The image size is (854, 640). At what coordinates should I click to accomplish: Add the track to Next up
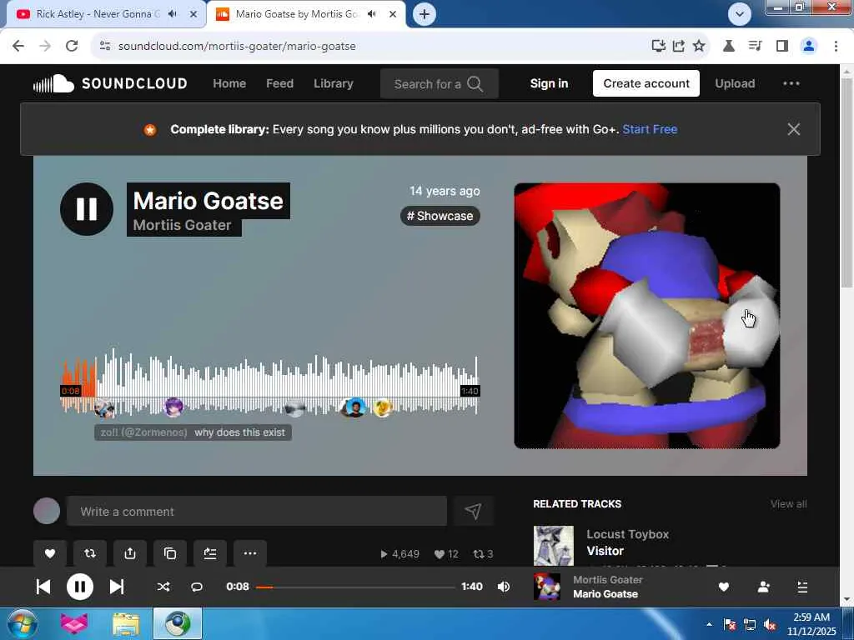(209, 553)
